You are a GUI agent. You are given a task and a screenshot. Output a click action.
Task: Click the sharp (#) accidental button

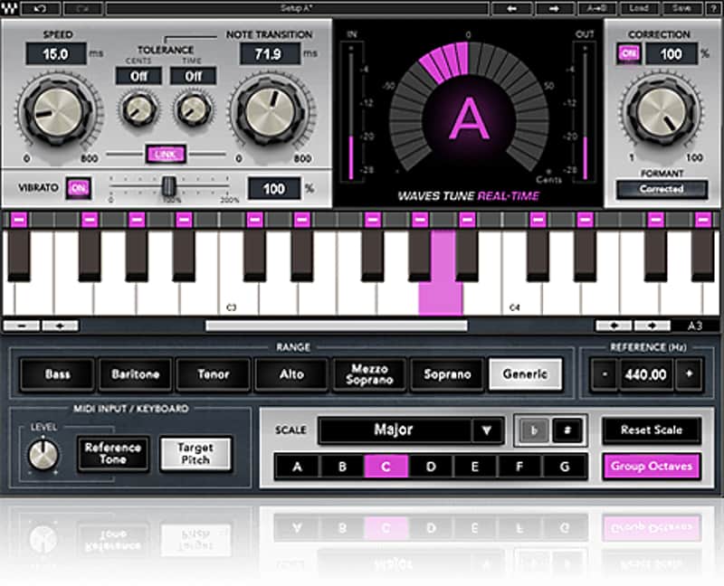[x=567, y=430]
